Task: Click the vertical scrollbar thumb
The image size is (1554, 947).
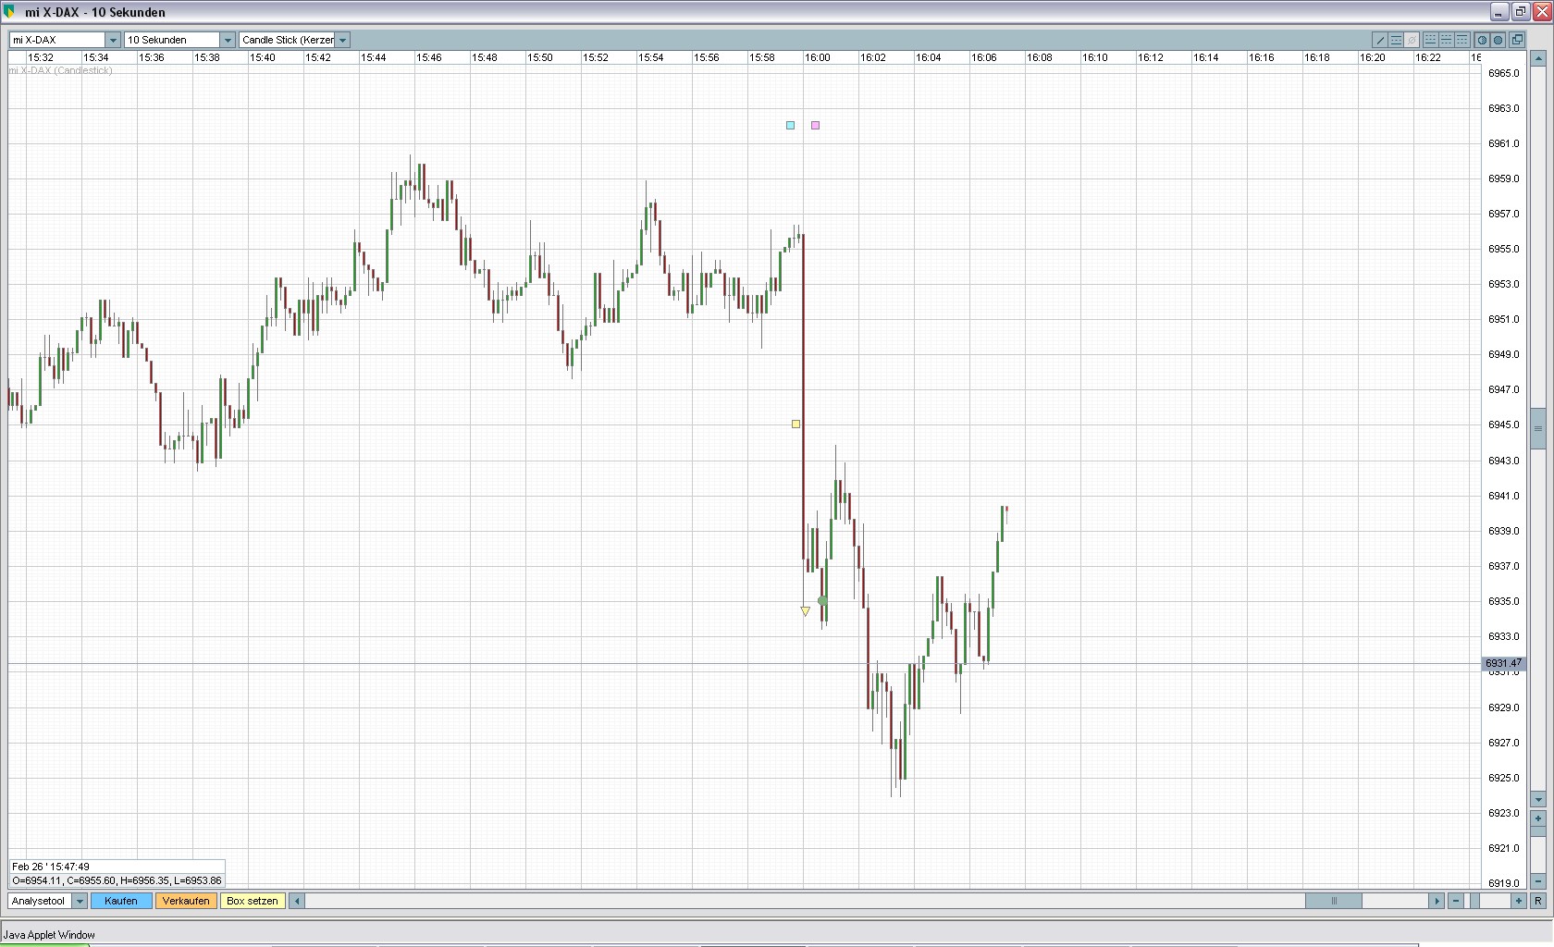Action: [1538, 427]
